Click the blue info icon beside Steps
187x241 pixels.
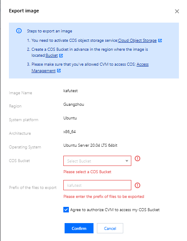19,31
